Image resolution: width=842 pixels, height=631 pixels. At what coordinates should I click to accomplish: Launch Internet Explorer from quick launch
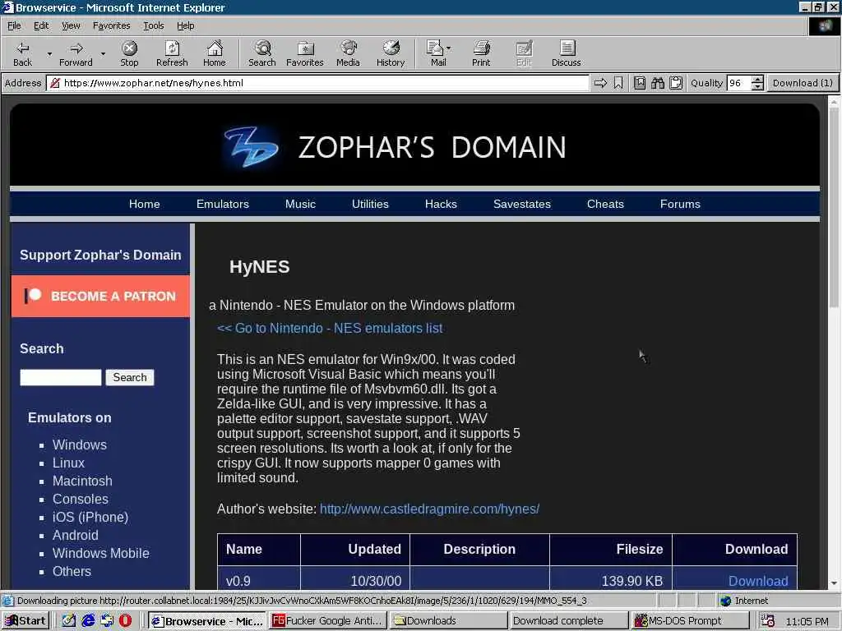(x=87, y=621)
